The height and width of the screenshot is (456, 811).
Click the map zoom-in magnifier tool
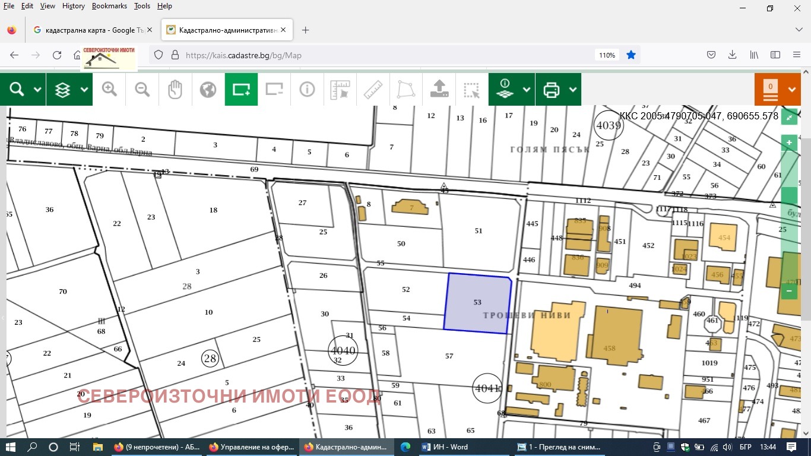tap(109, 89)
